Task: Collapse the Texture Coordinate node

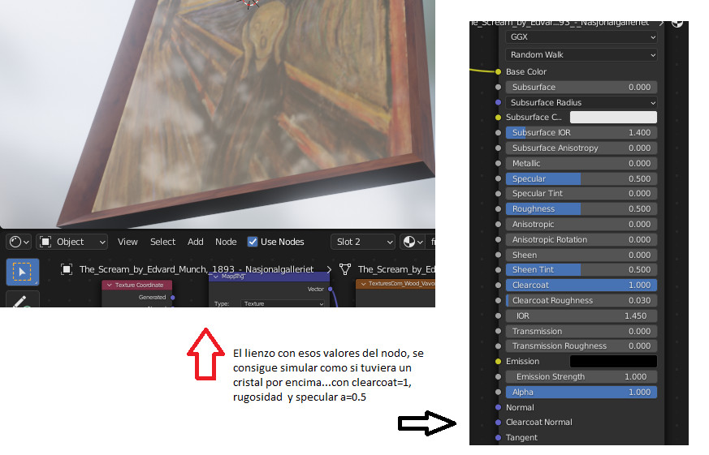Action: [x=109, y=285]
